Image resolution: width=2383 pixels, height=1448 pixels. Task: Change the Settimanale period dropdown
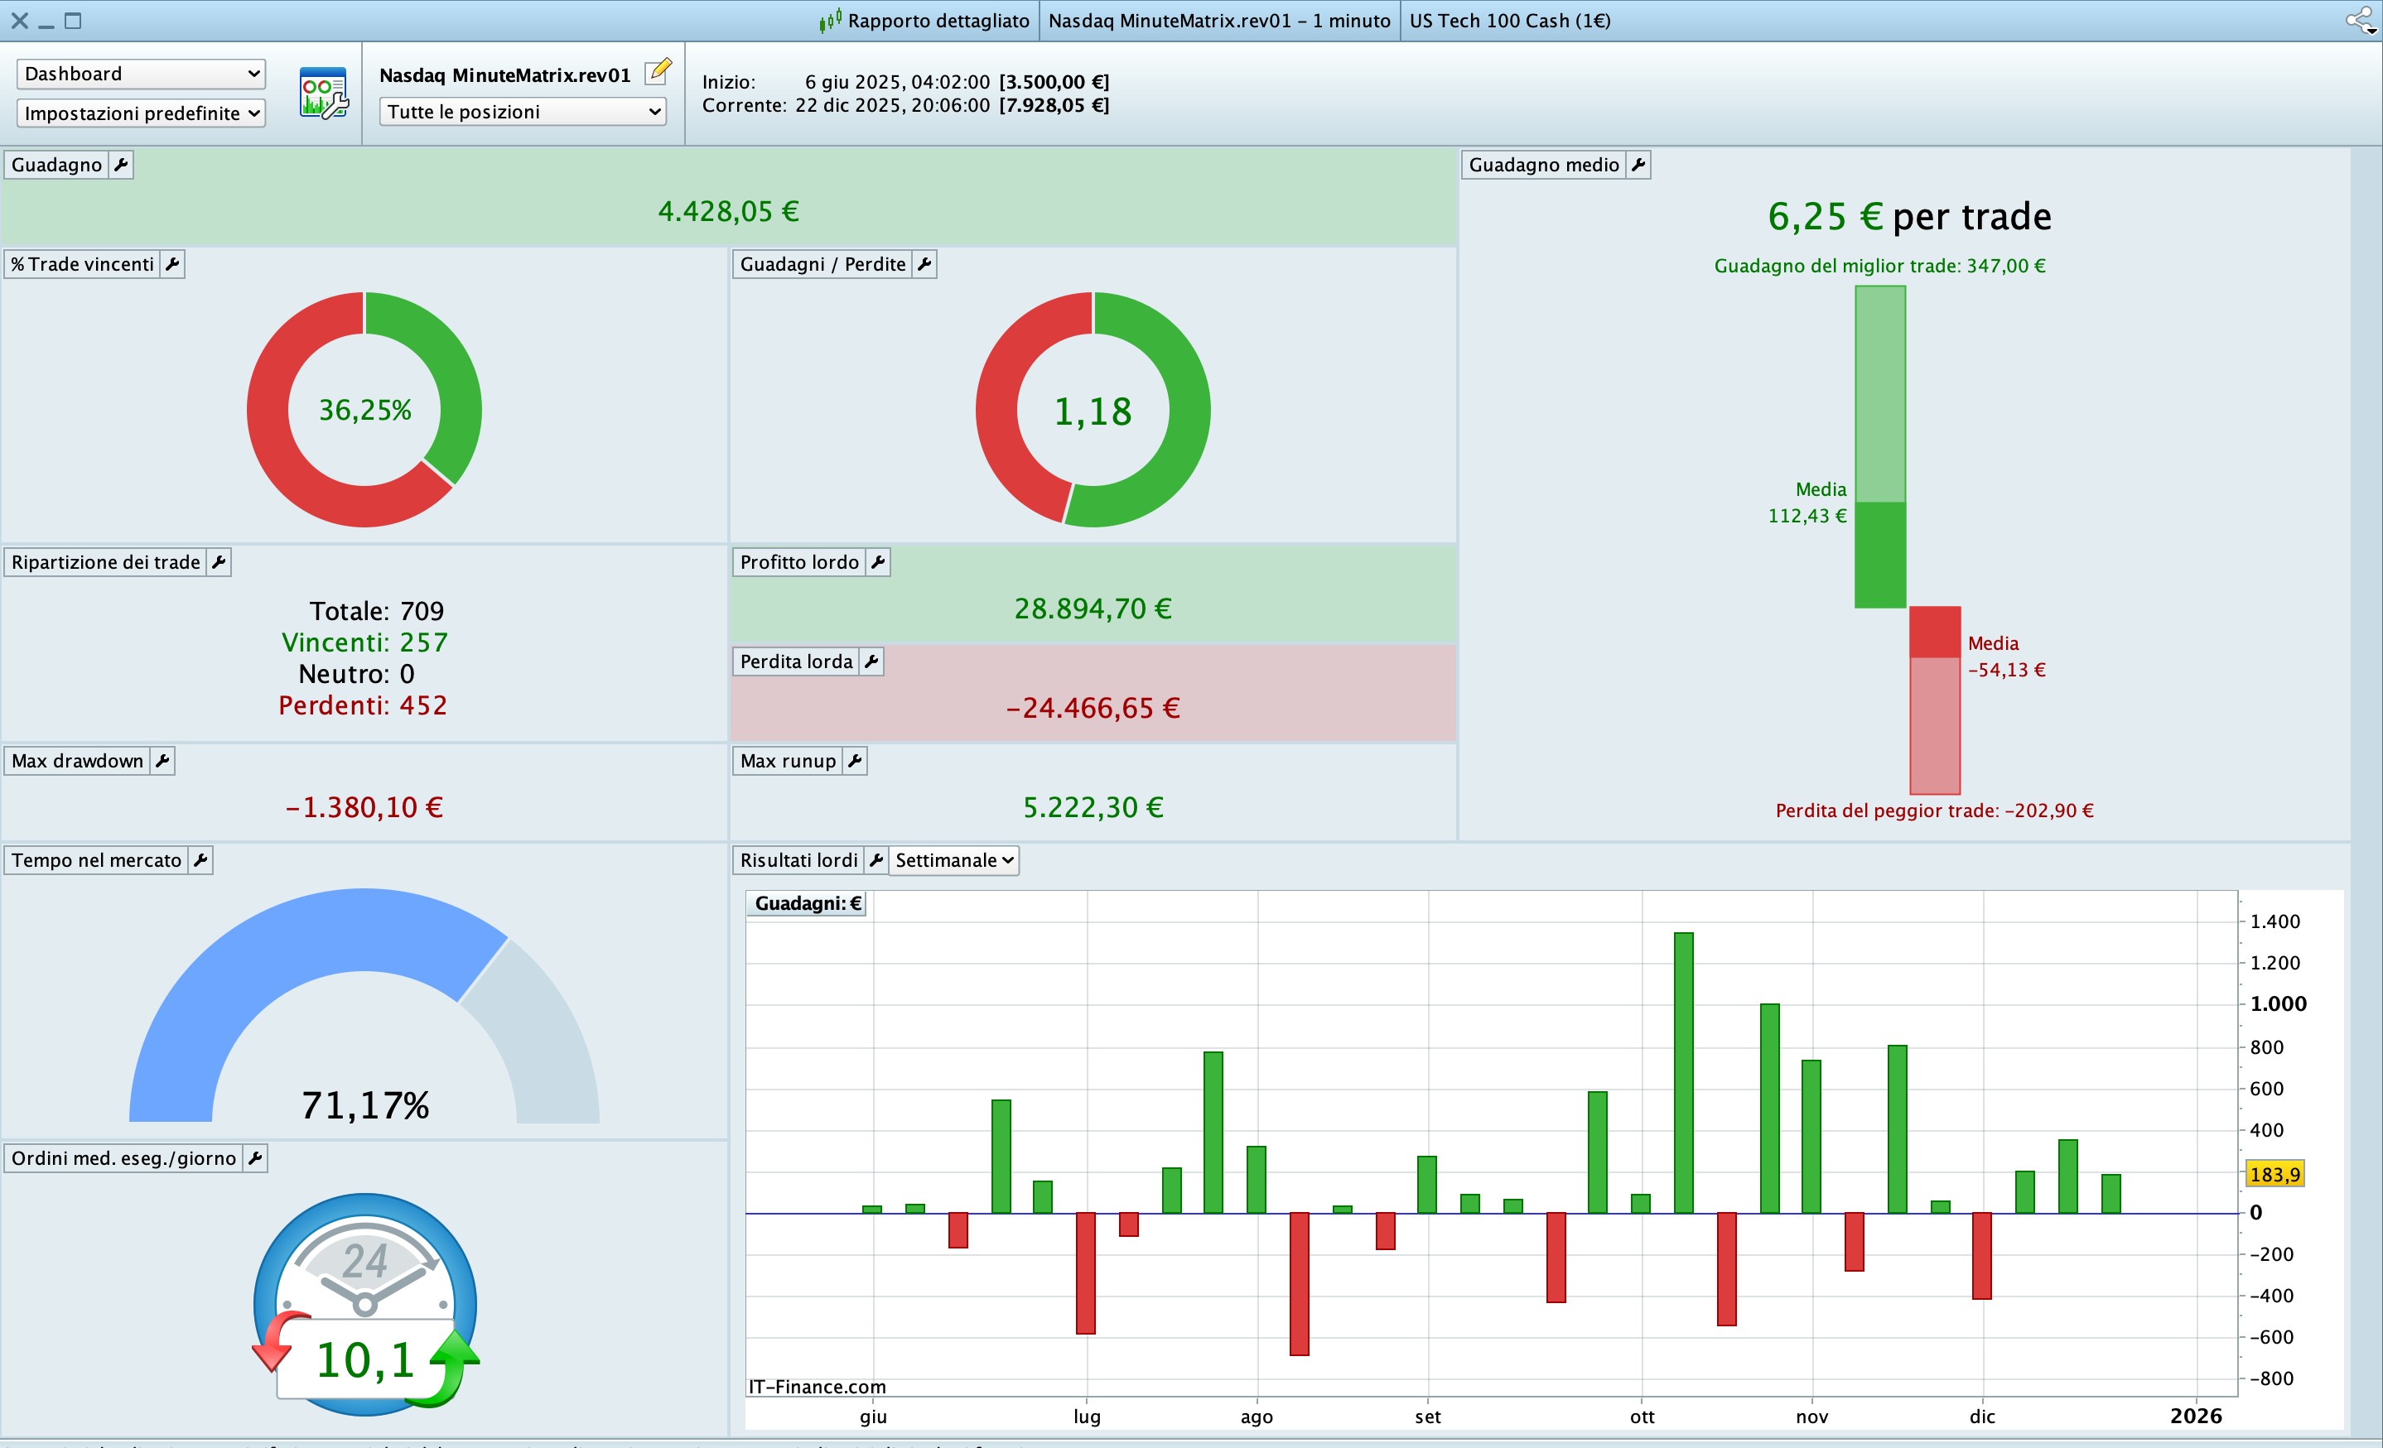[953, 861]
